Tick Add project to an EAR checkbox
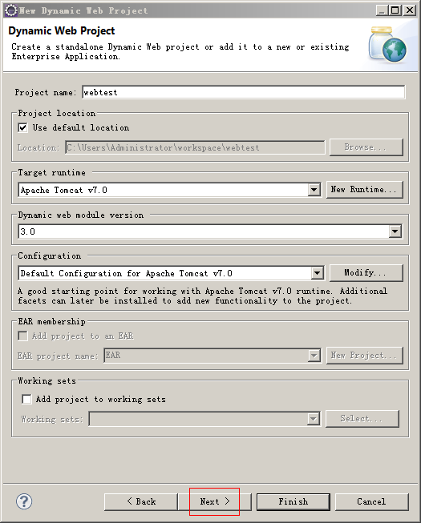This screenshot has width=421, height=523. [22, 336]
